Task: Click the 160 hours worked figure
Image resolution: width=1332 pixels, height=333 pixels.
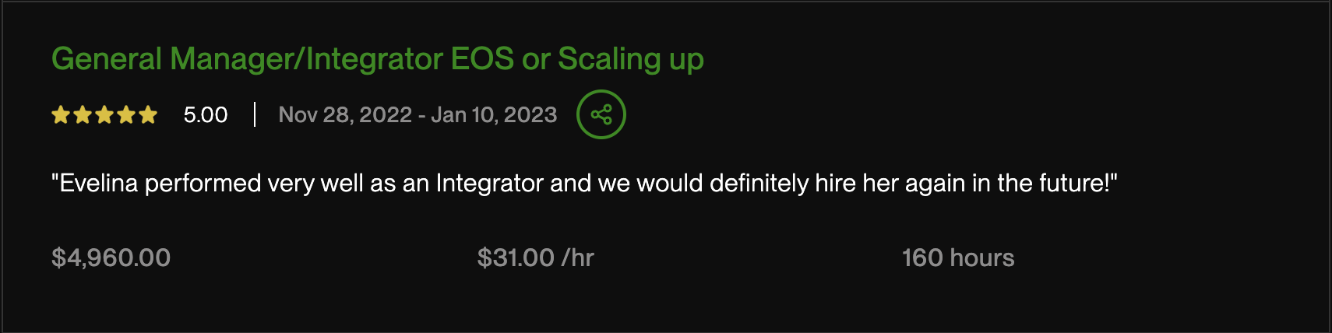Action: (958, 258)
